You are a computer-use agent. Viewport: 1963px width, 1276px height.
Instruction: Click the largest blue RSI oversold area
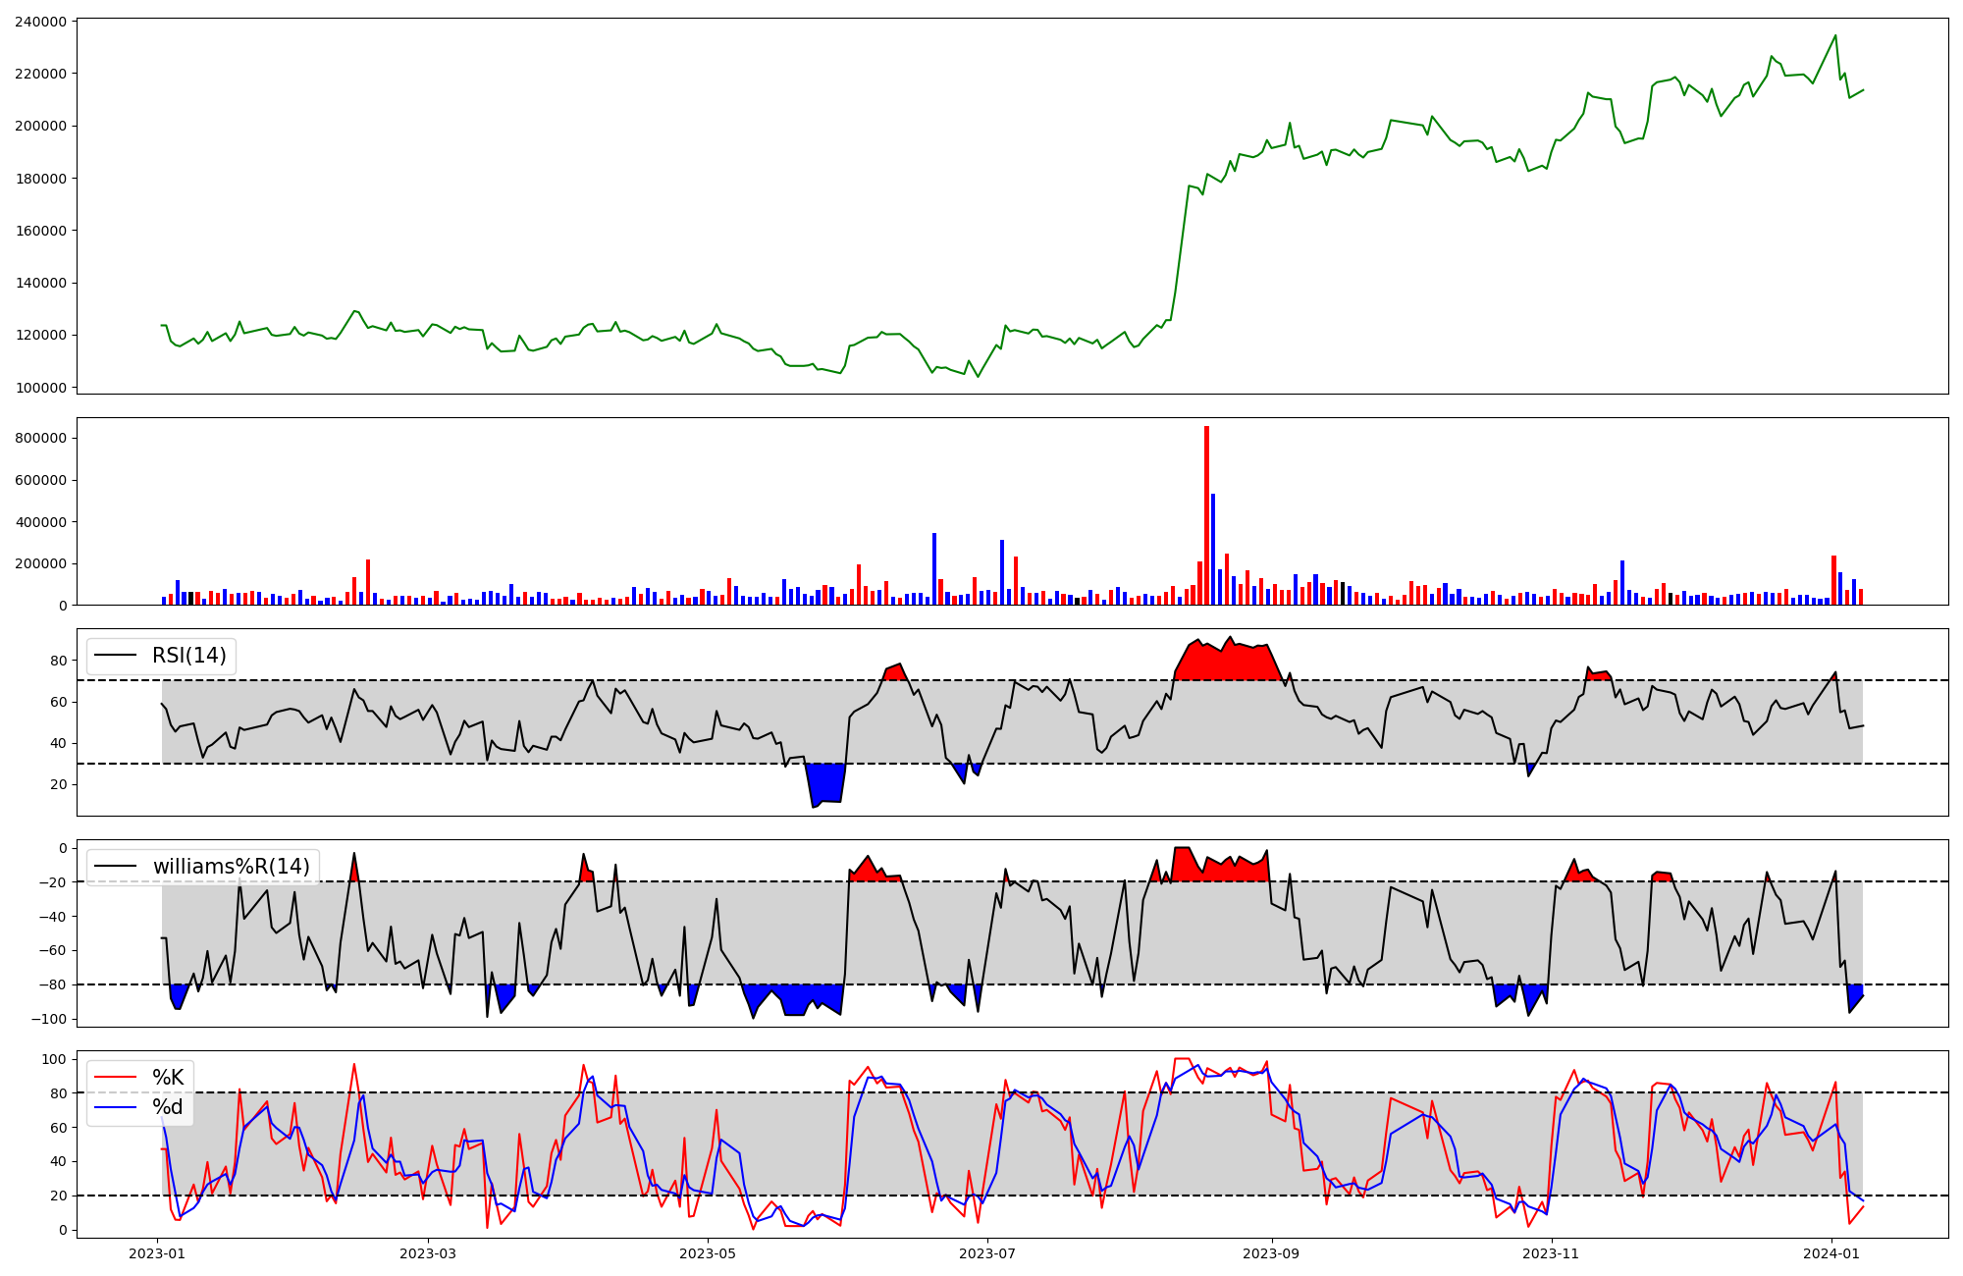tap(825, 782)
